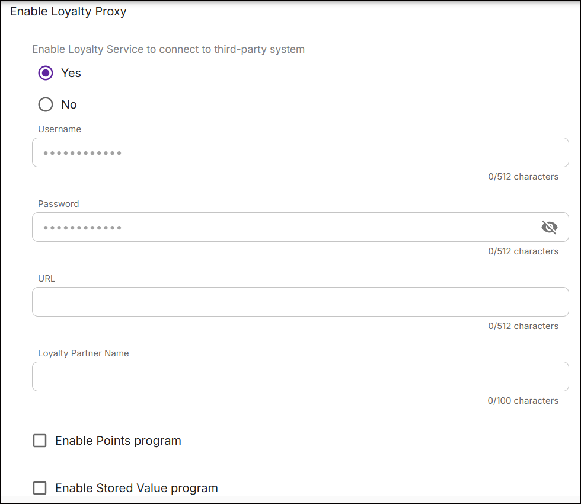581x504 pixels.
Task: Enable the Points program checkbox
Action: 40,441
